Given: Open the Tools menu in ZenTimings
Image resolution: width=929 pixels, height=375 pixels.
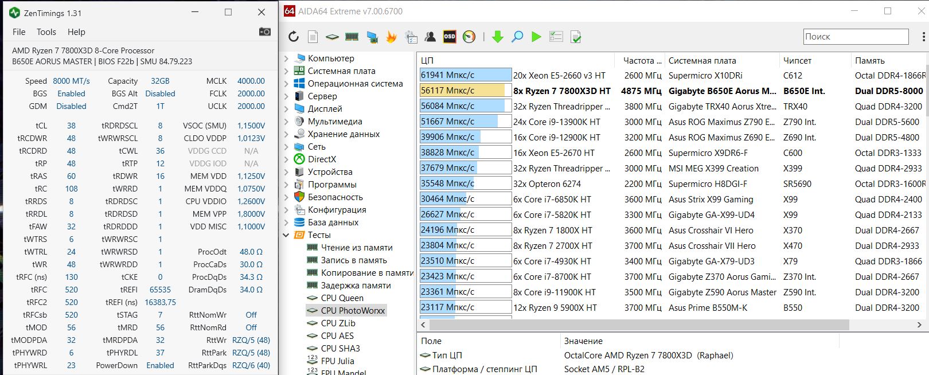Looking at the screenshot, I should [46, 32].
